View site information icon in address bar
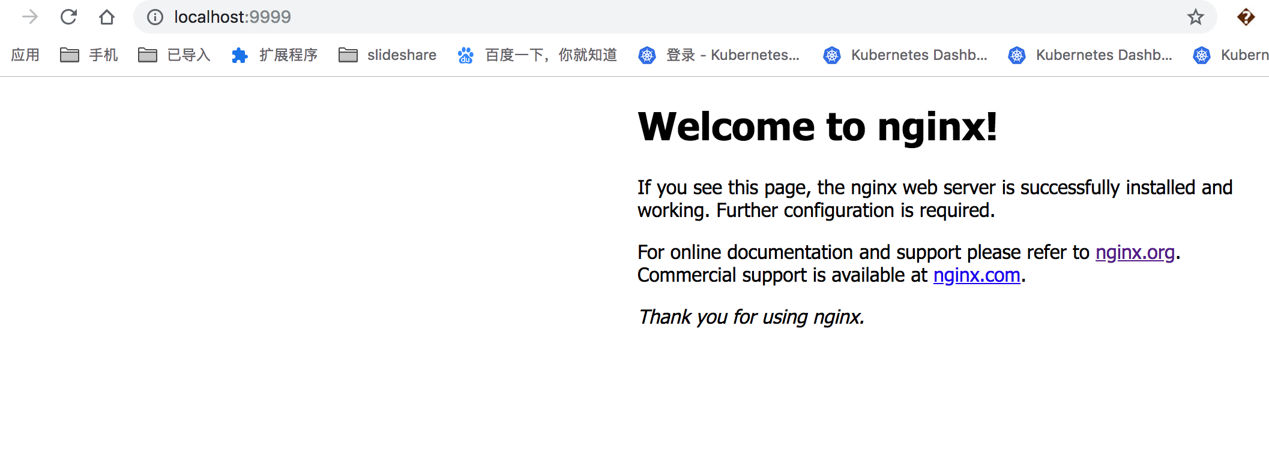This screenshot has width=1269, height=458. [x=155, y=17]
